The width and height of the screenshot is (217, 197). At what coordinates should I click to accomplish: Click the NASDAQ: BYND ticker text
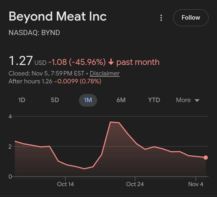(34, 33)
